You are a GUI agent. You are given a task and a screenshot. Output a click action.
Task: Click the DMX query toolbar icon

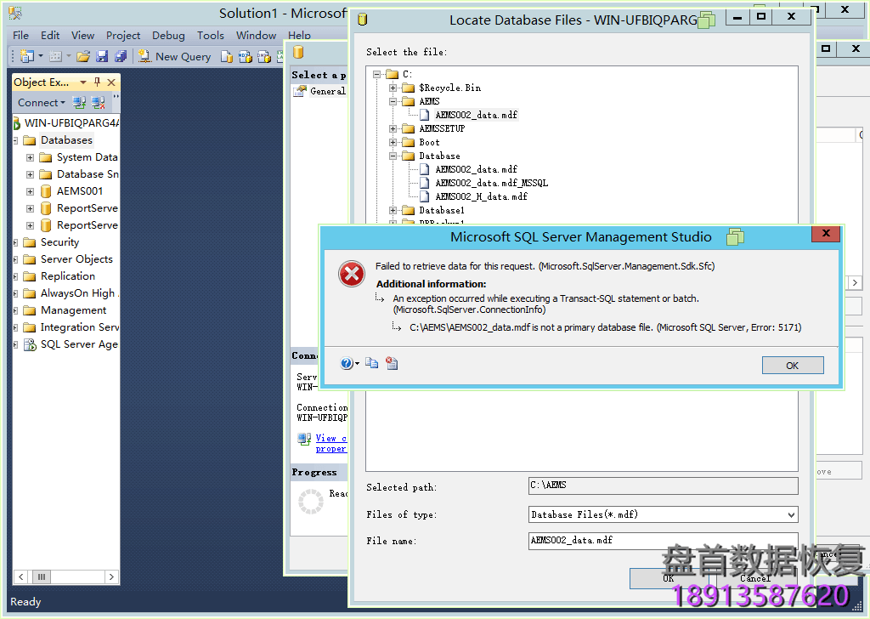[263, 56]
